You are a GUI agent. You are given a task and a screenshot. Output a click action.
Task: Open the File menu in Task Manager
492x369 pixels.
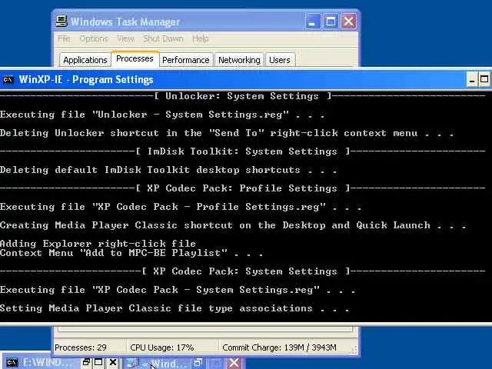[64, 38]
